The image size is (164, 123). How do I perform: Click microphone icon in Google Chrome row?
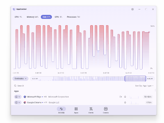coord(125,102)
